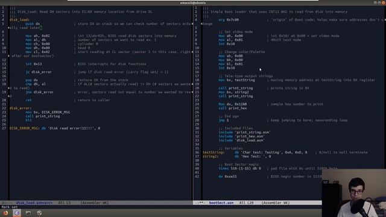Click the 'ret' instruction
This screenshot has height=217, width=386.
coord(28,100)
